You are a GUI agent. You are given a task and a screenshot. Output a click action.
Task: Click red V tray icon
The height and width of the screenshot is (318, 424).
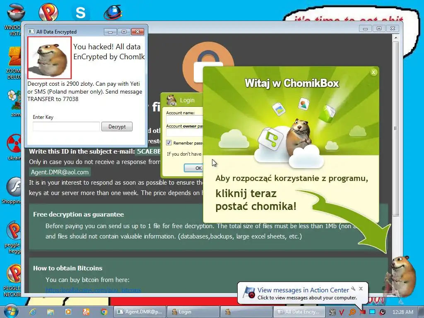tap(342, 312)
